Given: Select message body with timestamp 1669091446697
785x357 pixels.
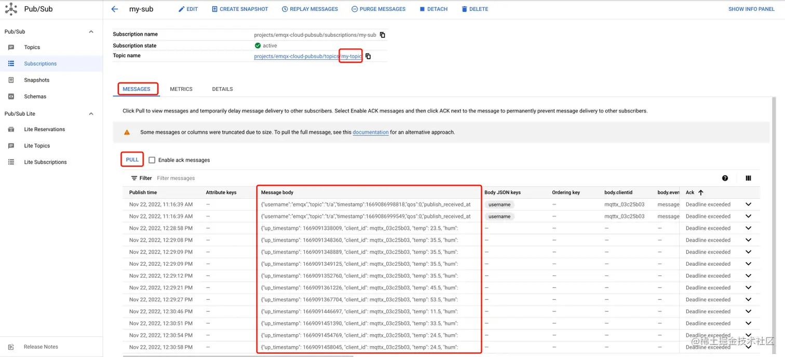Looking at the screenshot, I should (359, 312).
